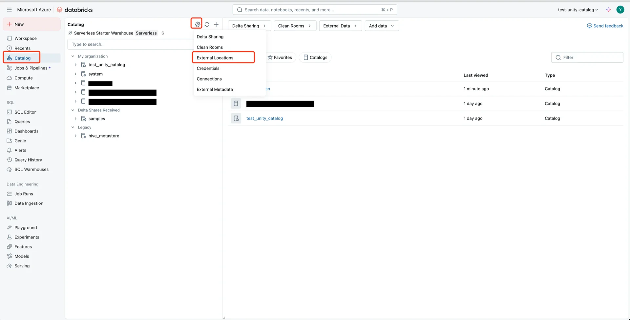Viewport: 630px width, 320px height.
Task: Click the Databricks logo
Action: tap(75, 10)
